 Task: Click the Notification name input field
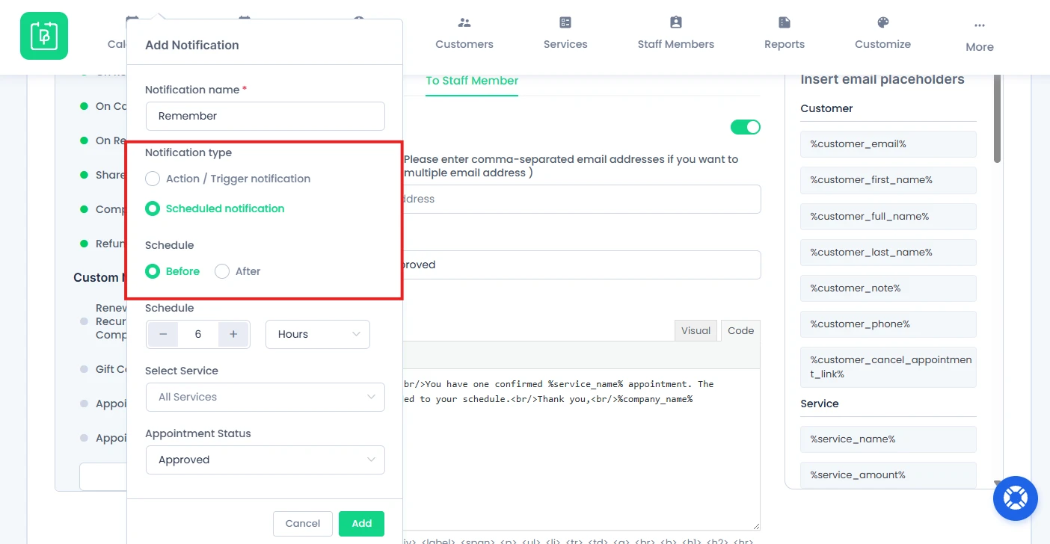click(x=265, y=116)
